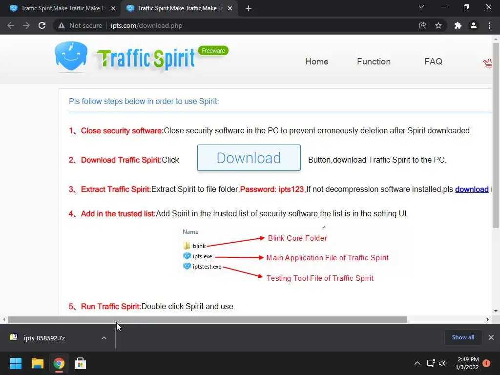Image resolution: width=500 pixels, height=375 pixels.
Task: Click the vertical scrollbar up arrow
Action: [x=496, y=39]
